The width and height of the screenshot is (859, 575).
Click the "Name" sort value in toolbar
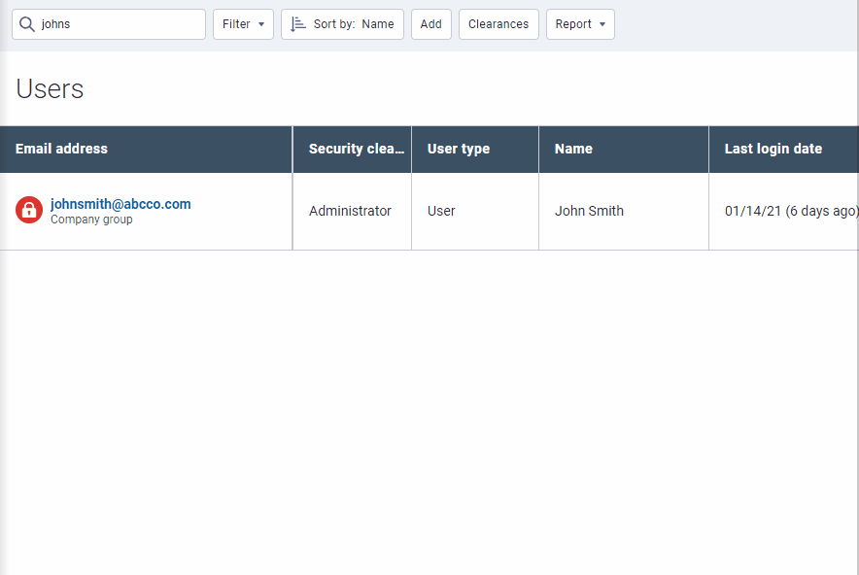(378, 24)
